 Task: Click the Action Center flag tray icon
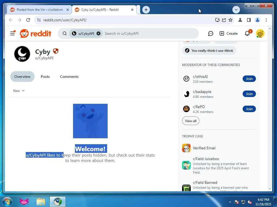tap(236, 202)
